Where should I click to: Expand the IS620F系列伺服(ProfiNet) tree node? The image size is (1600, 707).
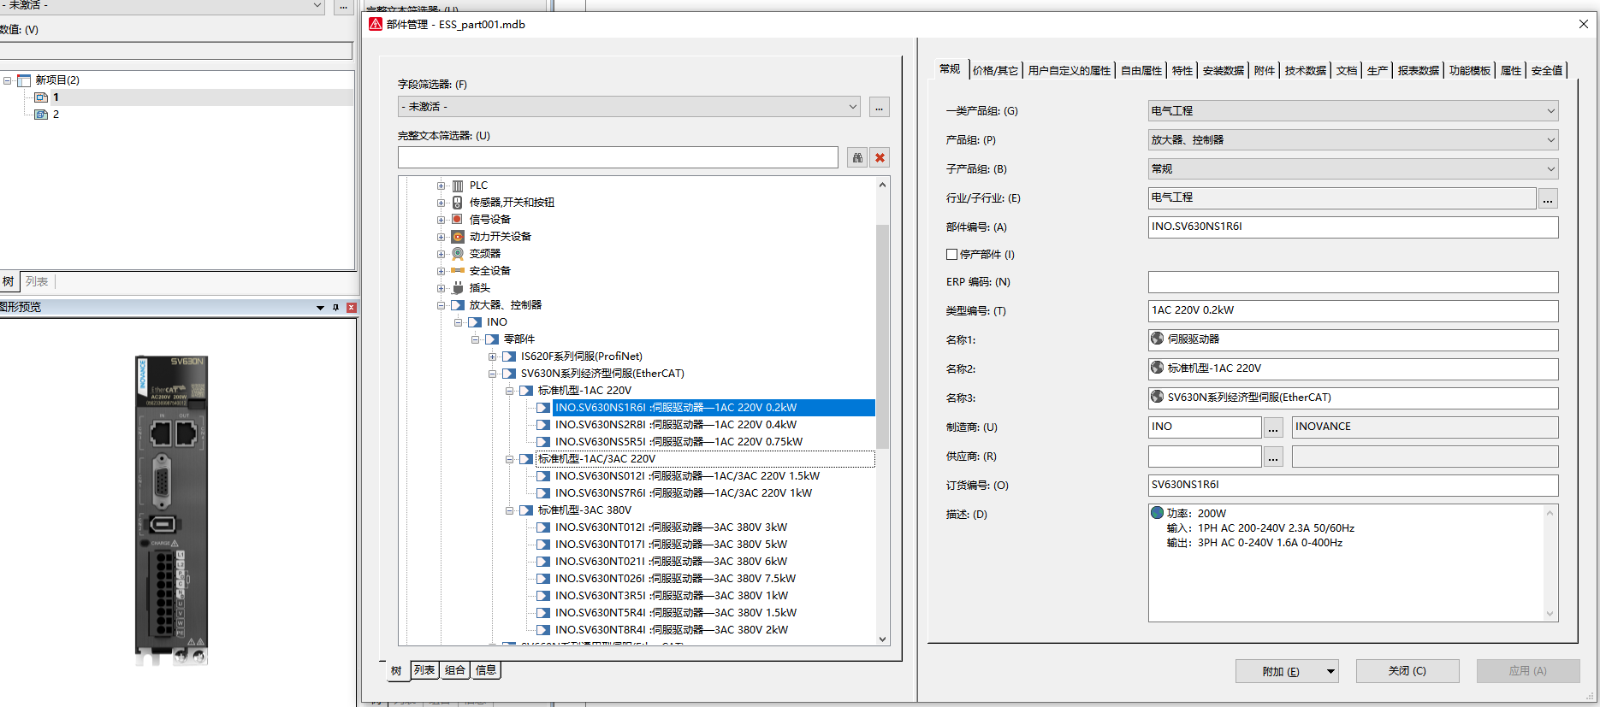coord(493,356)
